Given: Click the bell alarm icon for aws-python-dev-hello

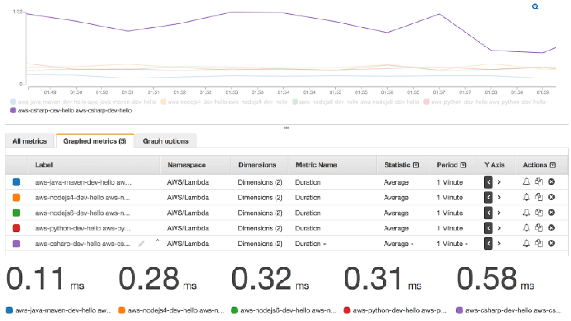Looking at the screenshot, I should click(x=526, y=228).
